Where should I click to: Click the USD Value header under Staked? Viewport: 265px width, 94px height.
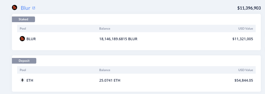pyautogui.click(x=246, y=29)
